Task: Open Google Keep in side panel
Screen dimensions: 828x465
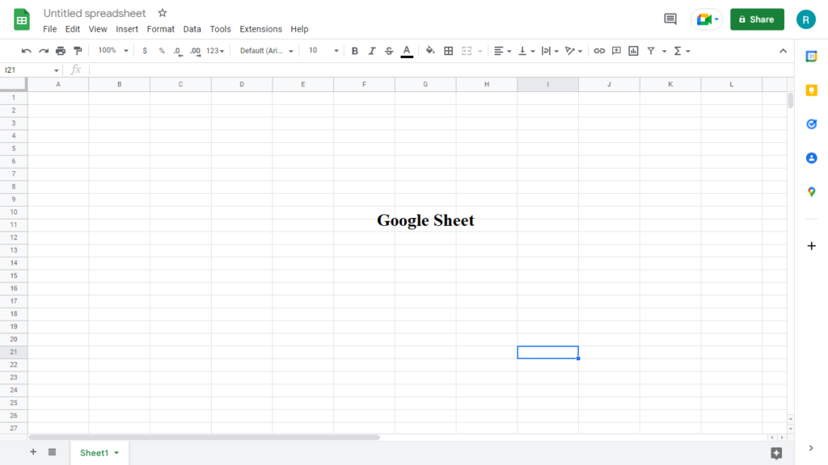Action: pos(812,90)
